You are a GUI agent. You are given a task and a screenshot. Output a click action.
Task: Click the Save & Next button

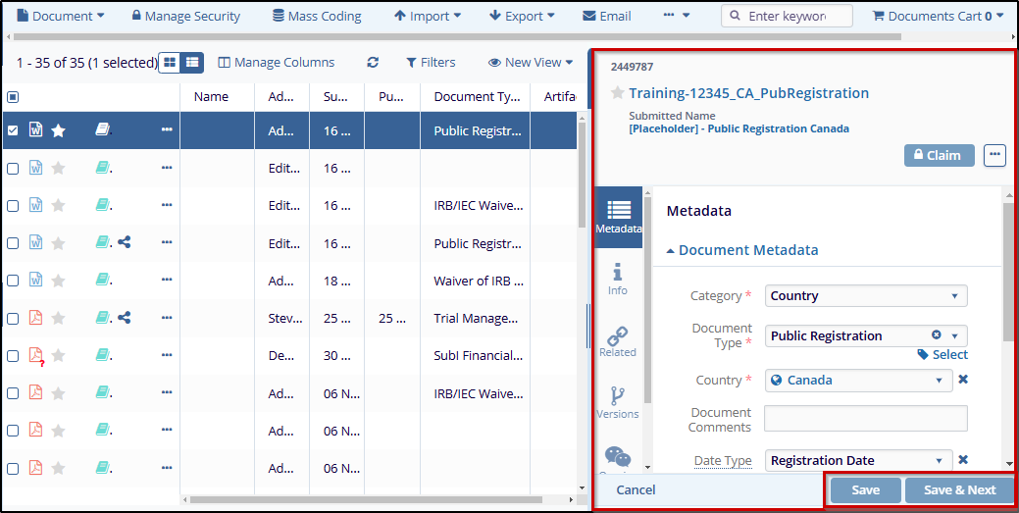point(959,490)
